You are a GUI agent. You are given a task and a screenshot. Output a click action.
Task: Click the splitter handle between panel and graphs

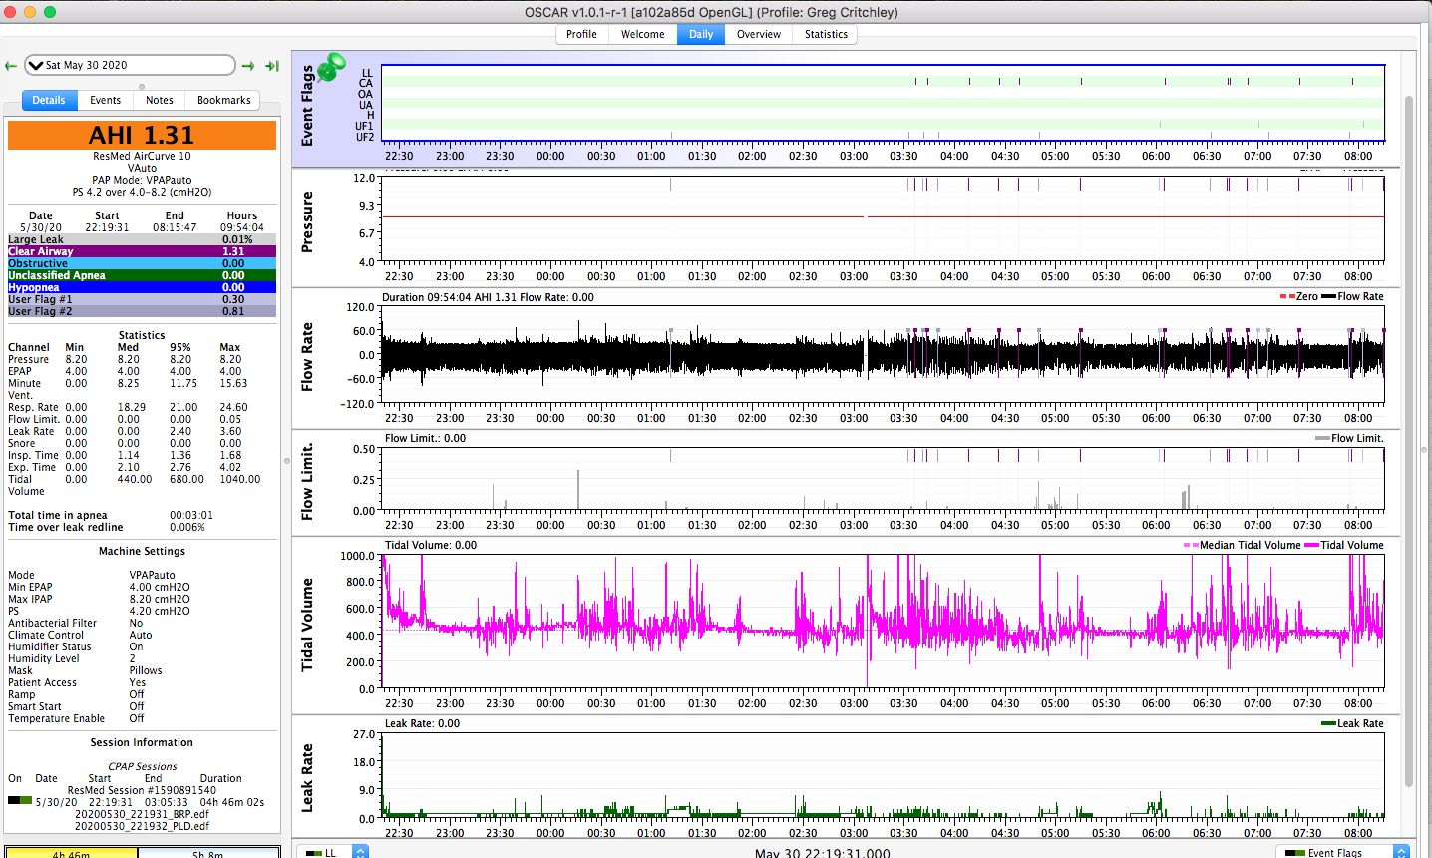click(286, 461)
